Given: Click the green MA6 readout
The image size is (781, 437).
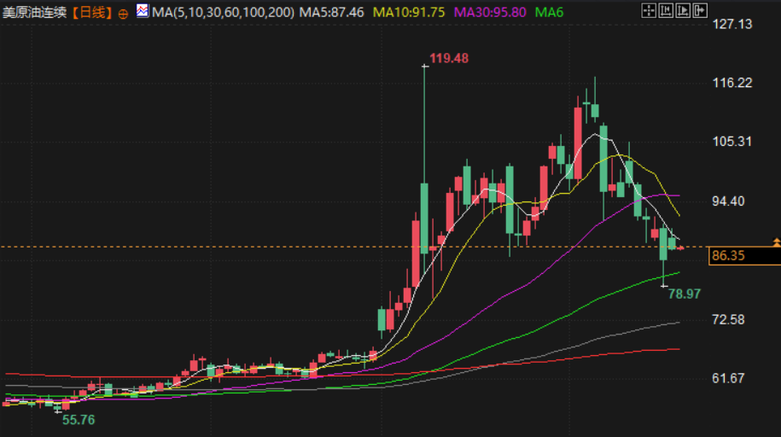Looking at the screenshot, I should tap(549, 13).
